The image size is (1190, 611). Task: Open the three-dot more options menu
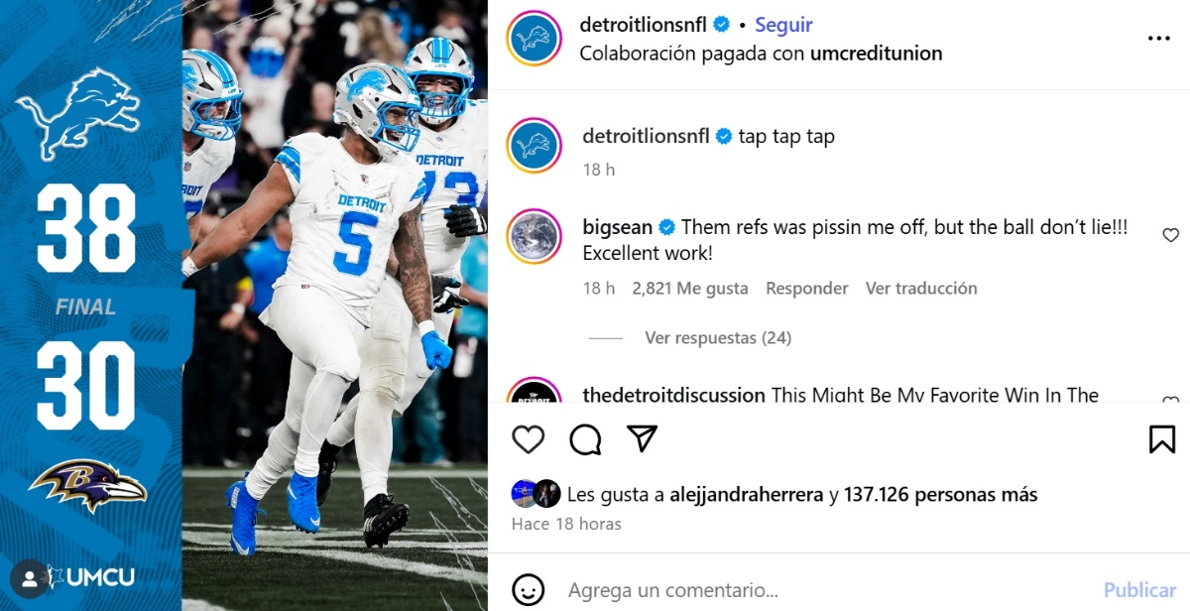tap(1158, 39)
